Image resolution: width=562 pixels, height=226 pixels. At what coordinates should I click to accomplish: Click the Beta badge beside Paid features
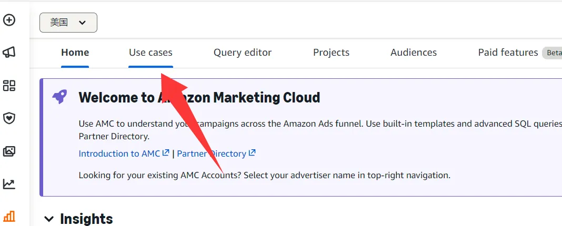(x=554, y=53)
